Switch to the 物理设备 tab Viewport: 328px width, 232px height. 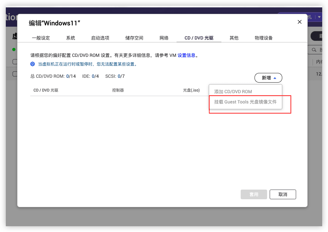point(264,38)
